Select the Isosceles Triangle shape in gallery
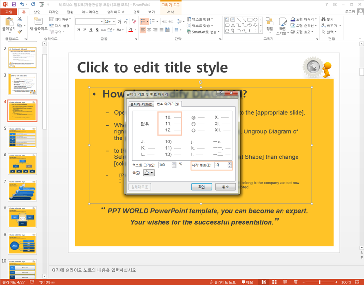The width and height of the screenshot is (364, 285). pyautogui.click(x=233, y=26)
